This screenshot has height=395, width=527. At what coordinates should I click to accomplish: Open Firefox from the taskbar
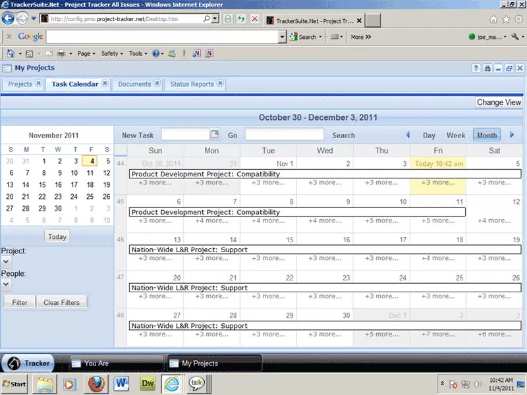96,384
